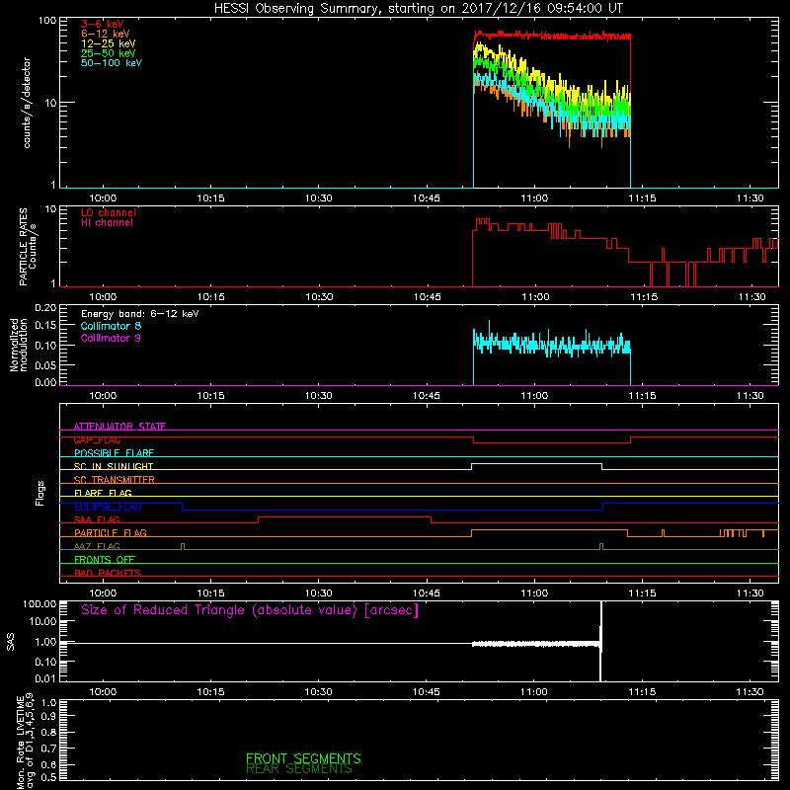Click the counts/s/detector axis label
790x790 pixels.
pos(27,103)
